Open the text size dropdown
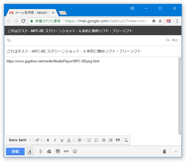The height and width of the screenshot is (162, 186). pos(39,140)
